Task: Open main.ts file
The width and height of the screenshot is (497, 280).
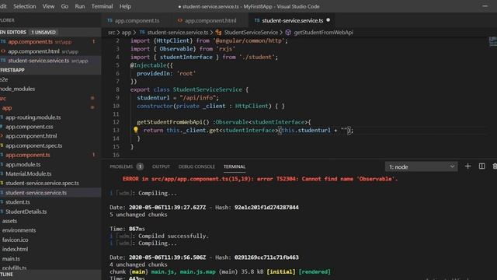Action: pos(11,259)
